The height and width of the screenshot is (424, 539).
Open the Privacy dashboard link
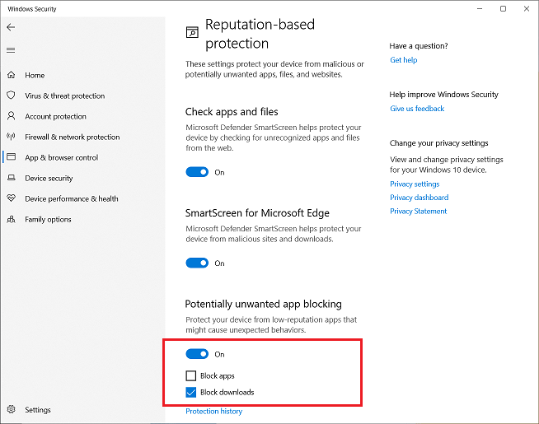[419, 198]
